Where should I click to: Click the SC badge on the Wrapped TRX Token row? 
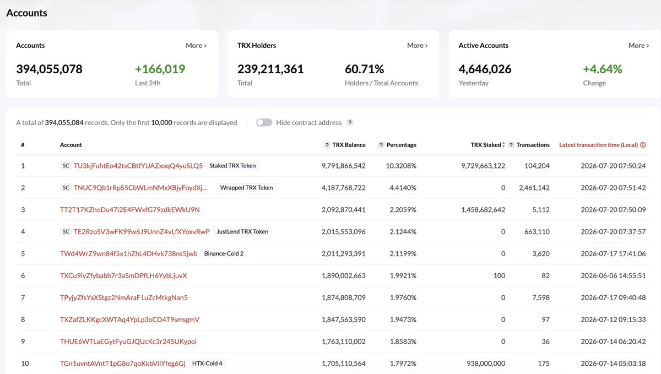tap(66, 188)
